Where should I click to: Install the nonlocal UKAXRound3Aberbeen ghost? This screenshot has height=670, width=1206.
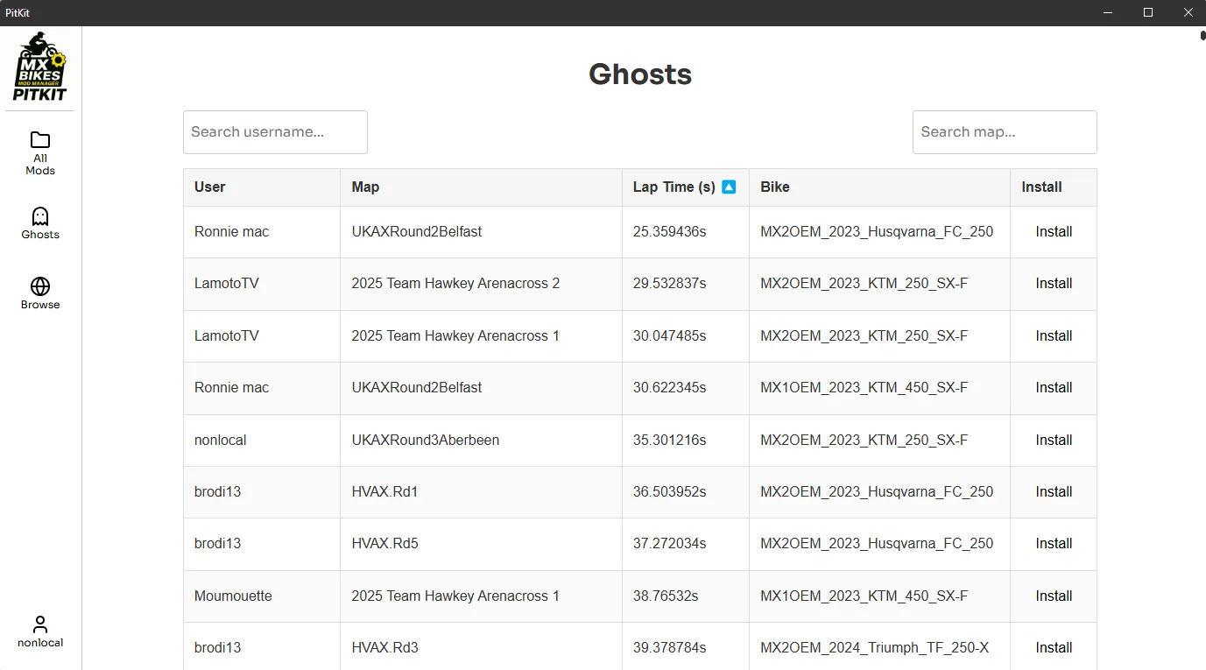(1054, 441)
